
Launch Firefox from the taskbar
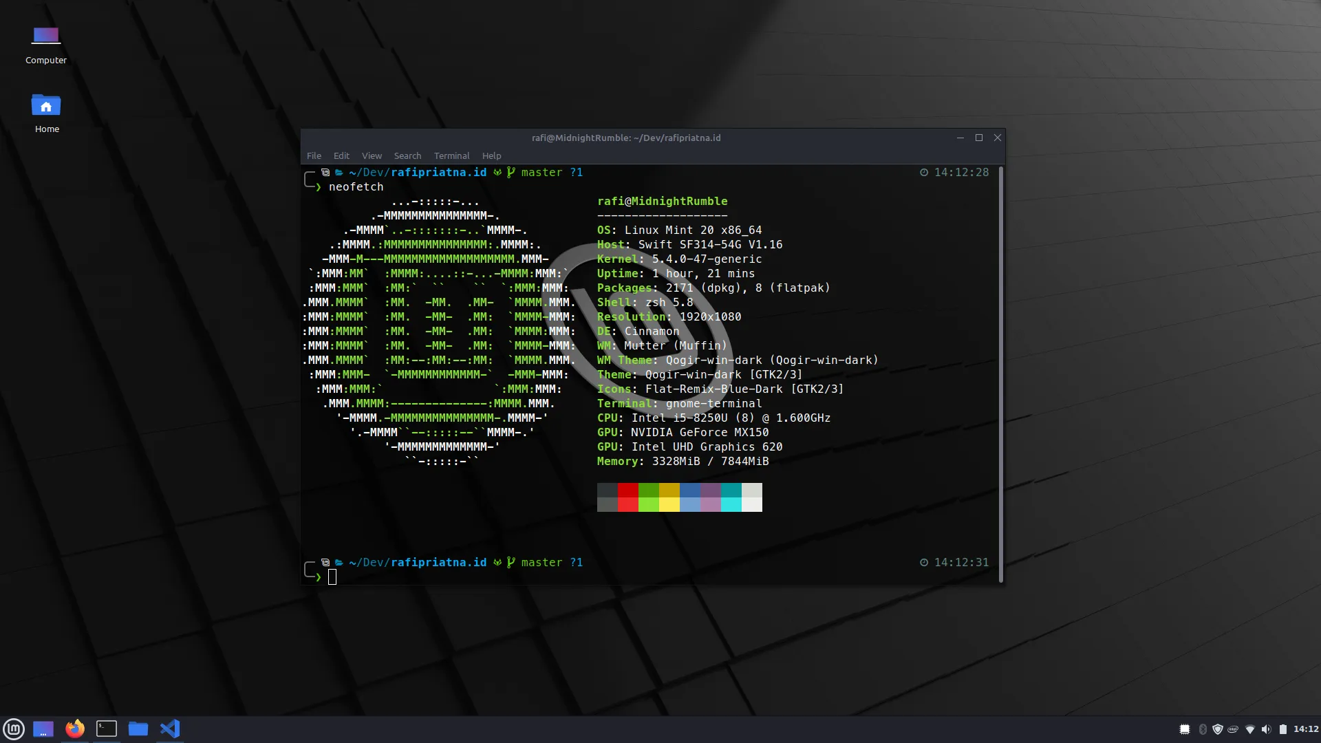74,729
